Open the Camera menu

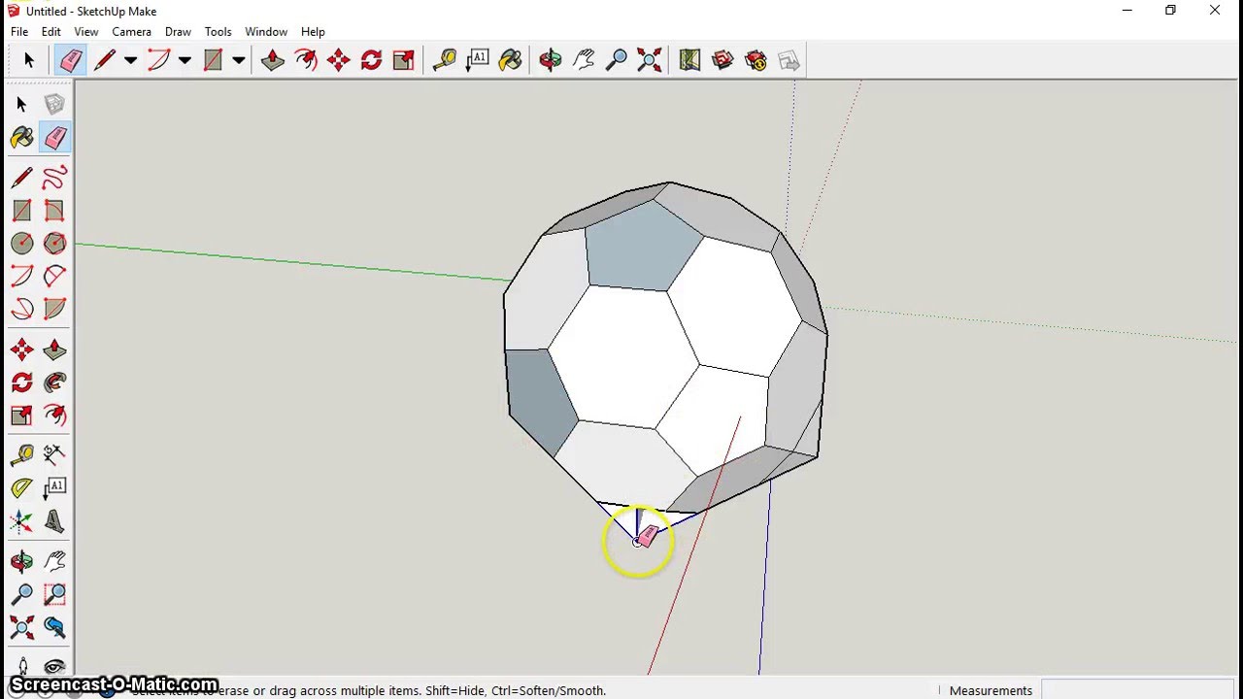[x=132, y=31]
